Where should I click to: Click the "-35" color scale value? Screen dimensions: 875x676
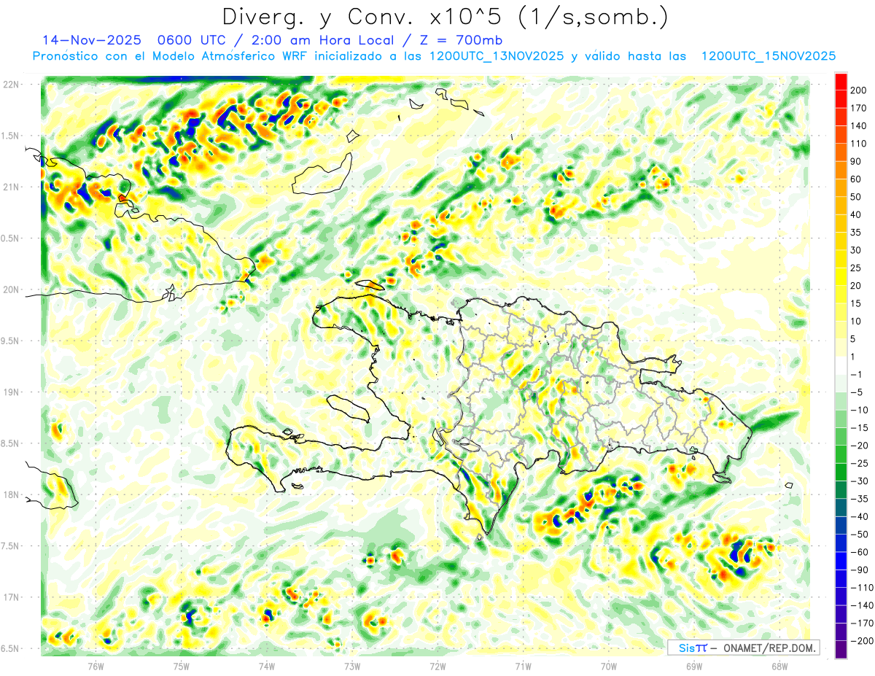[859, 499]
